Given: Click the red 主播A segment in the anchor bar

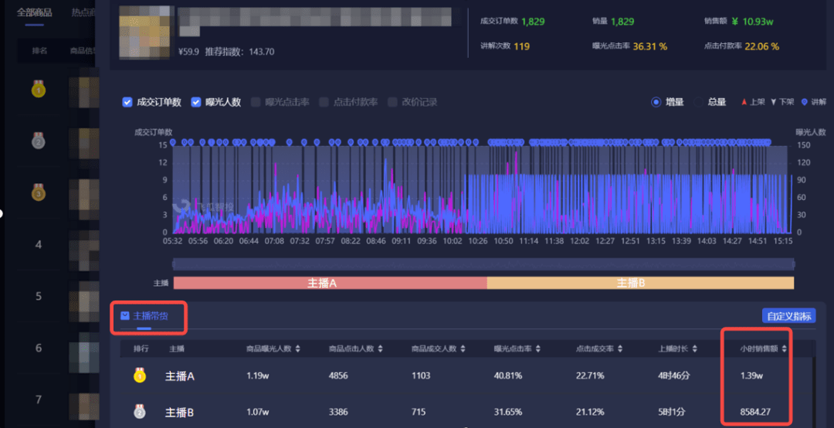Looking at the screenshot, I should 331,284.
